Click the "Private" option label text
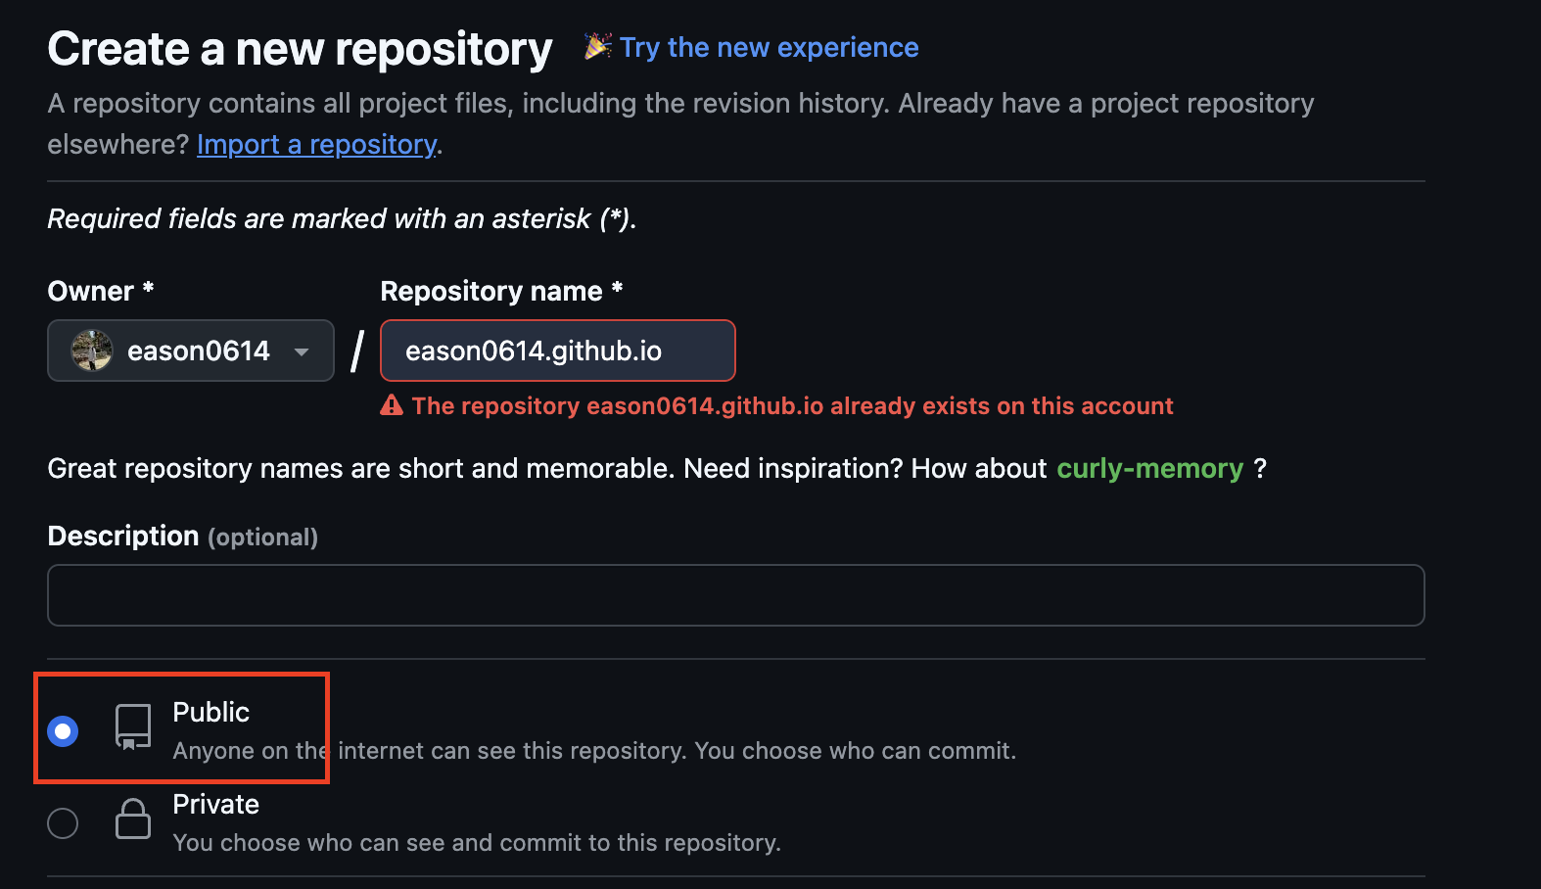The image size is (1541, 889). [215, 804]
